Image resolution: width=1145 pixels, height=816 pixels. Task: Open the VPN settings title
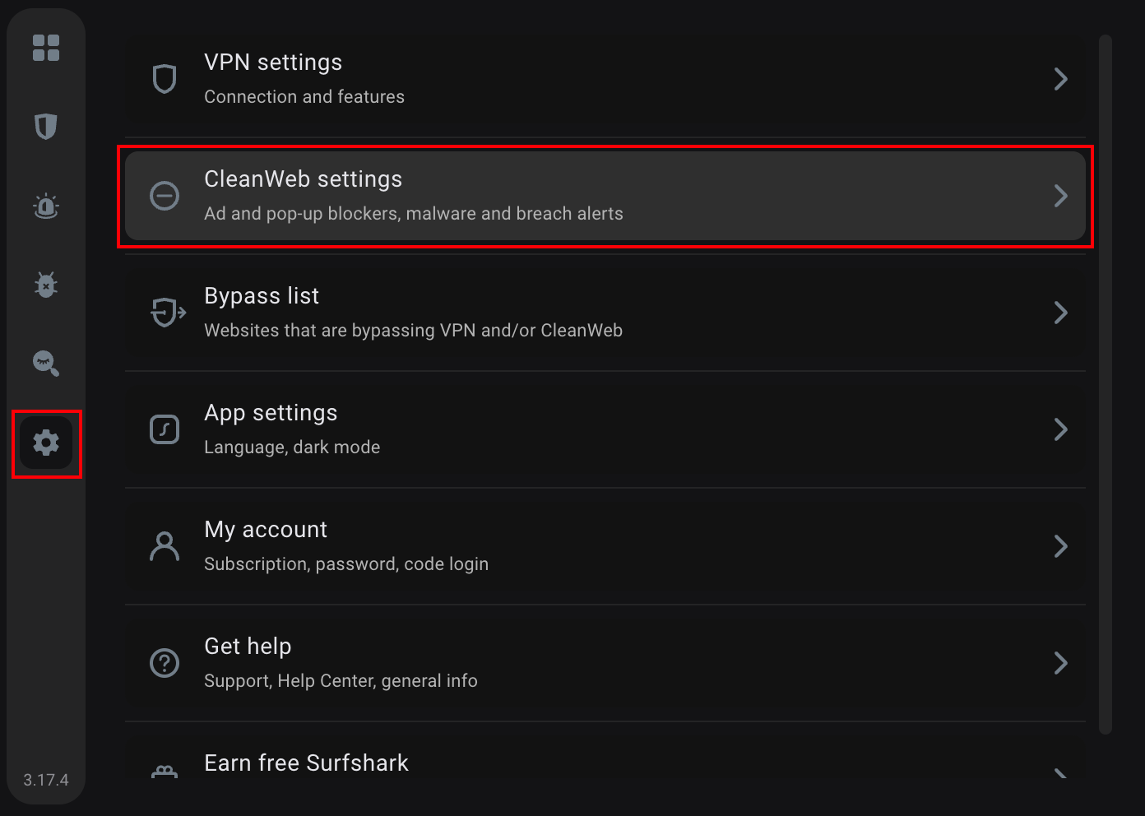click(x=273, y=63)
